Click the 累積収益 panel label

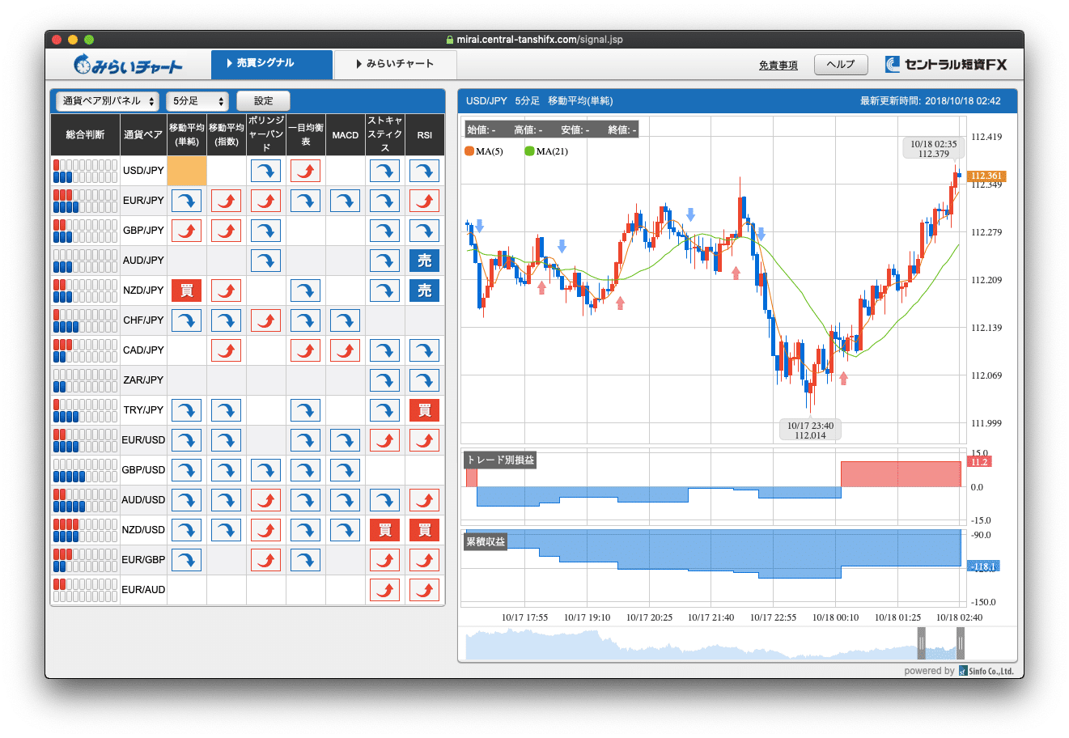coord(486,541)
